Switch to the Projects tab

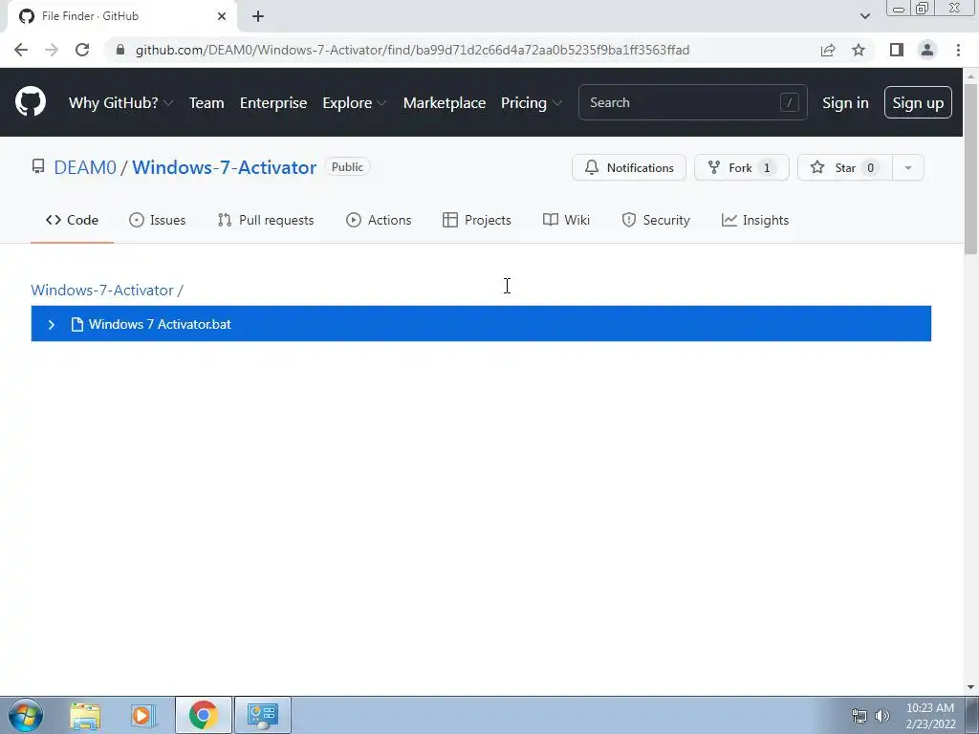tap(477, 221)
